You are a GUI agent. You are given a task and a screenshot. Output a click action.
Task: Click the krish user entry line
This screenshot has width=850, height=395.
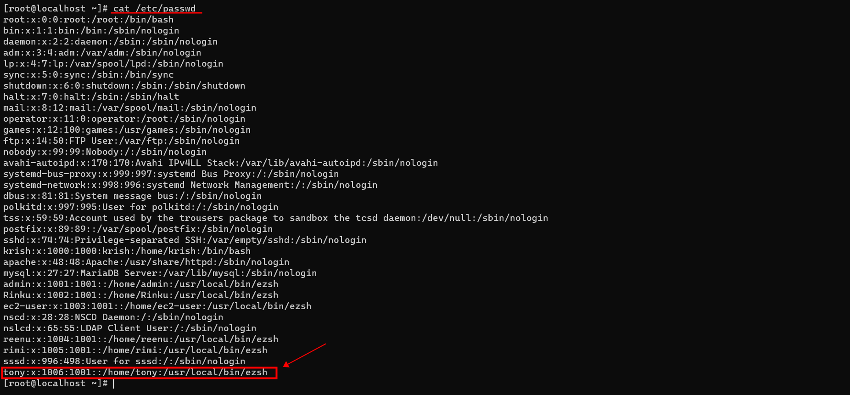127,251
